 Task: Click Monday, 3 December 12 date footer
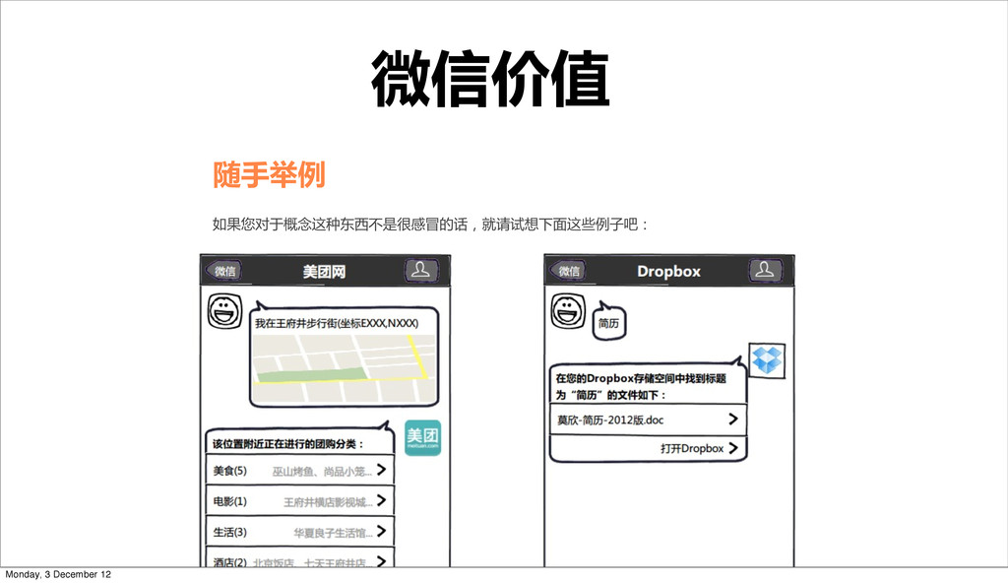(58, 575)
